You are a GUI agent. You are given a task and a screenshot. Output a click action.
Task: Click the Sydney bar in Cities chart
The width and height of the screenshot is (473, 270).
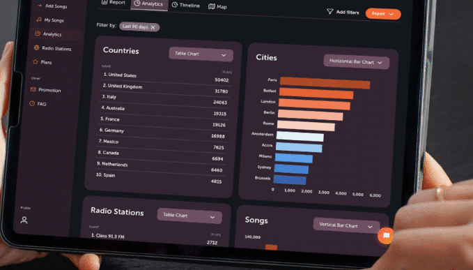(291, 169)
